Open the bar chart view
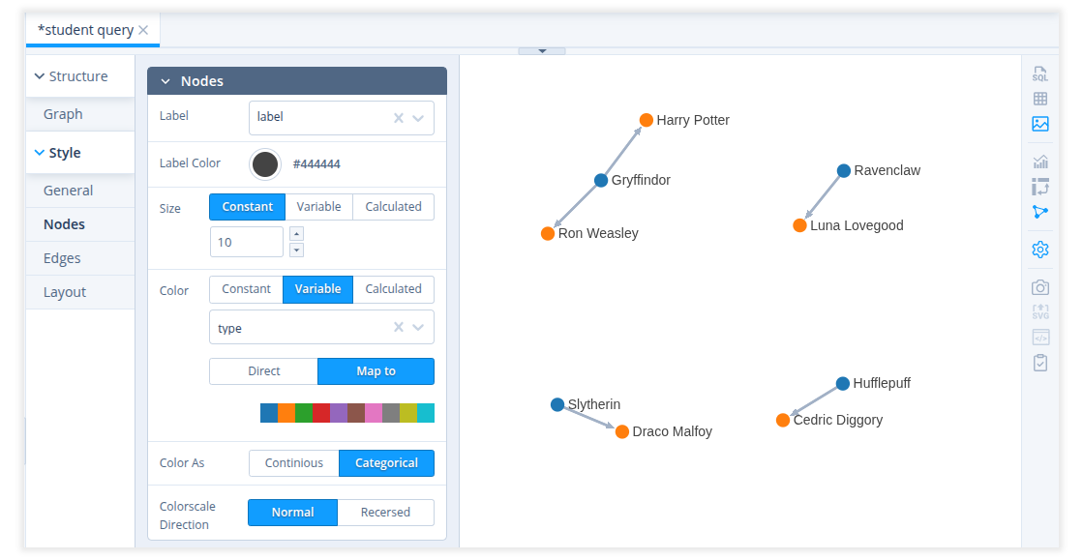The width and height of the screenshot is (1083, 560). click(1040, 161)
